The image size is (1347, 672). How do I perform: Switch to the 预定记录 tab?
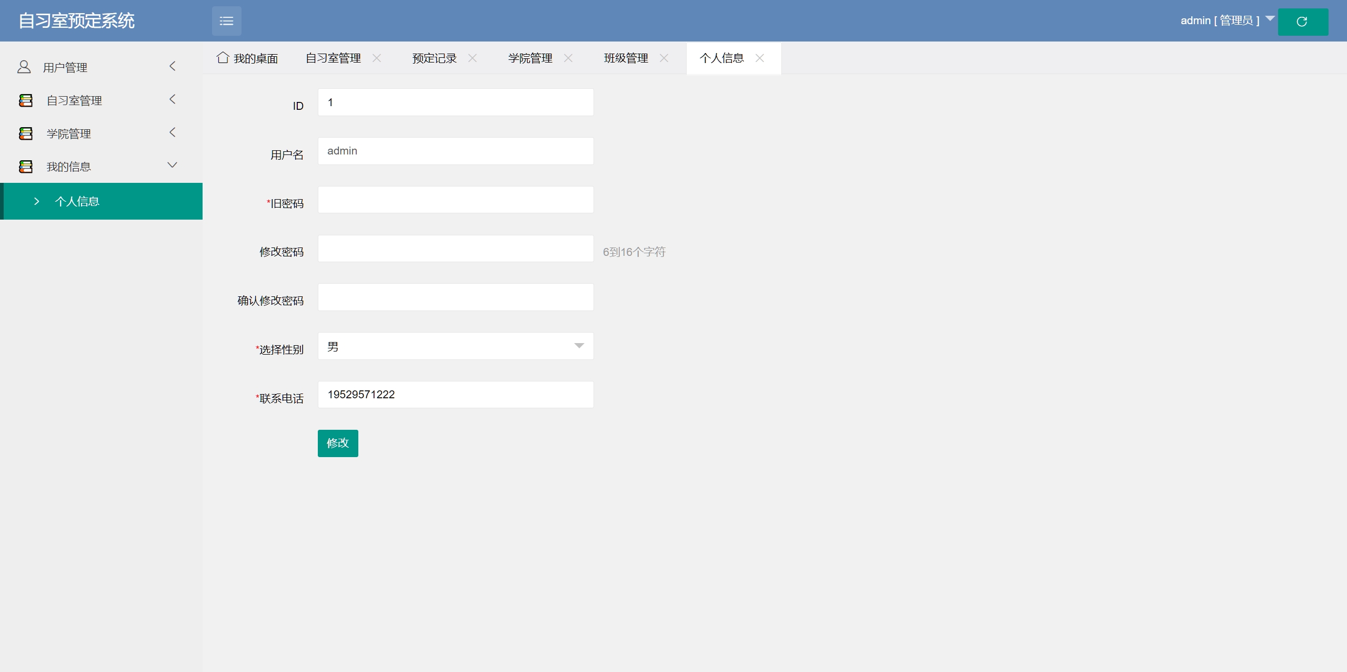click(435, 58)
